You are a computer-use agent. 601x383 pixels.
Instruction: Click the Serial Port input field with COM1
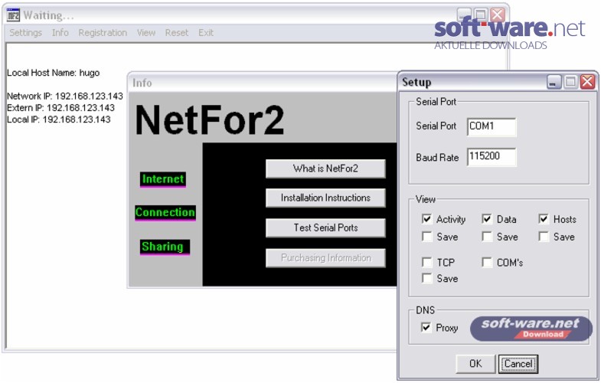coord(492,127)
